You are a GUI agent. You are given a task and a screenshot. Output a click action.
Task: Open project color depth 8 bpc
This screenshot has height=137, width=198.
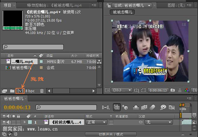[30, 91]
